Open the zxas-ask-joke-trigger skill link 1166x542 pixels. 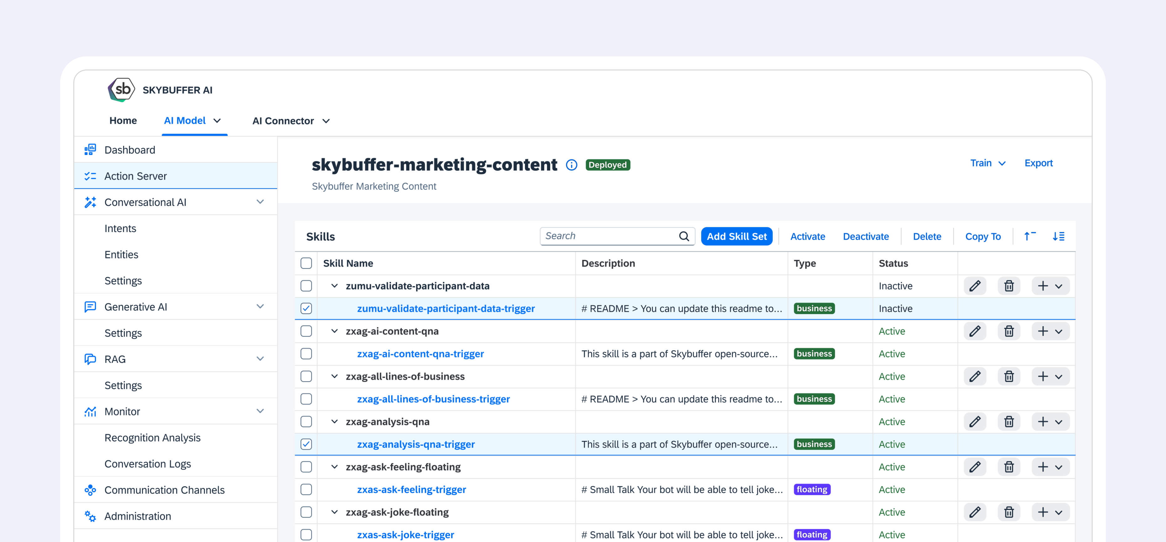[x=405, y=534]
